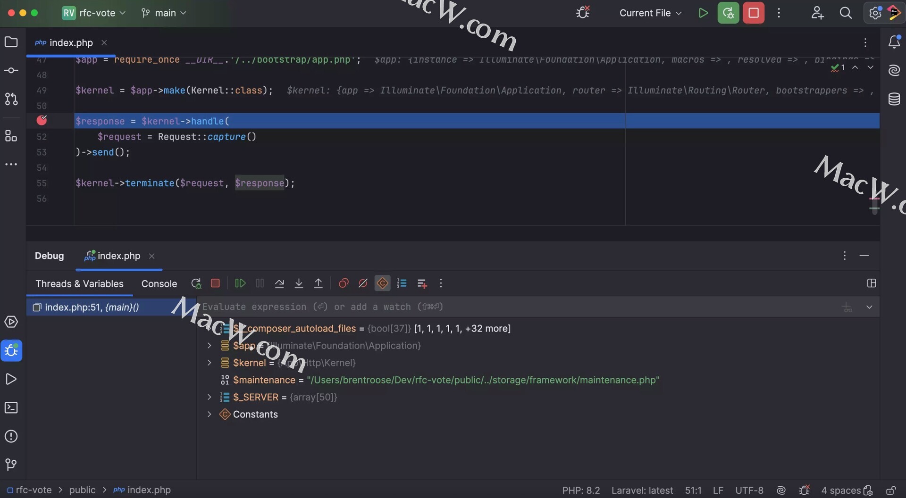906x498 pixels.
Task: Open the Terminal tool window
Action: (11, 408)
